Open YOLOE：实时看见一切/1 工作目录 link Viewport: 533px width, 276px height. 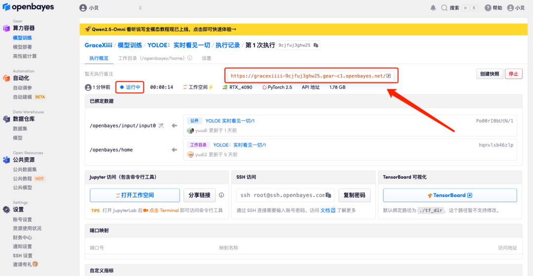click(240, 145)
